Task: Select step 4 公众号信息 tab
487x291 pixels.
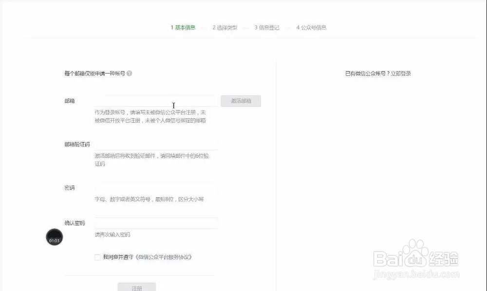Action: [311, 27]
